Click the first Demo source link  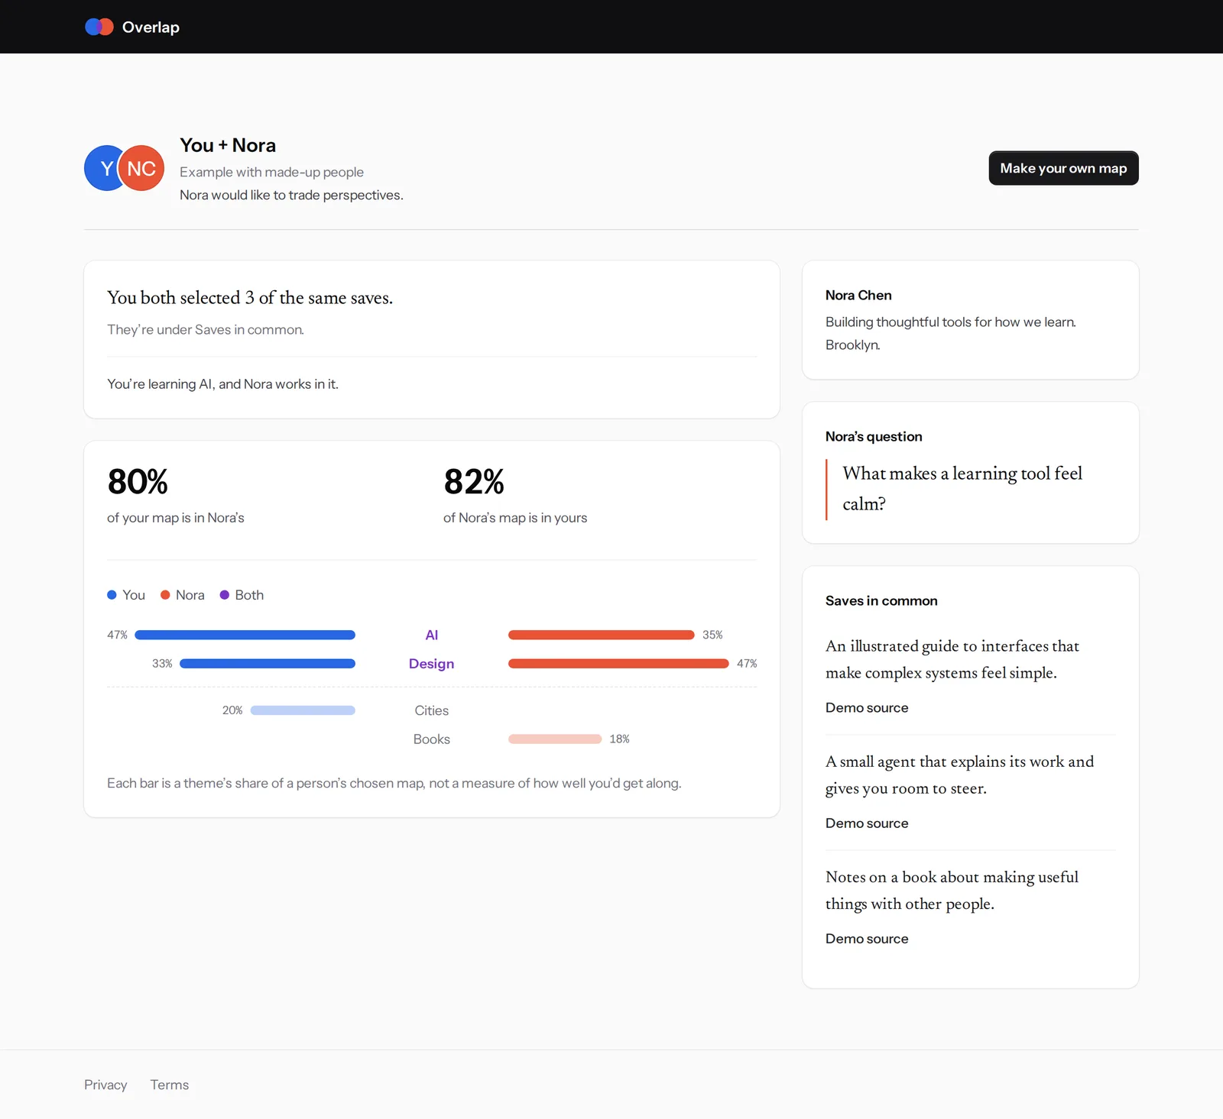coord(867,708)
